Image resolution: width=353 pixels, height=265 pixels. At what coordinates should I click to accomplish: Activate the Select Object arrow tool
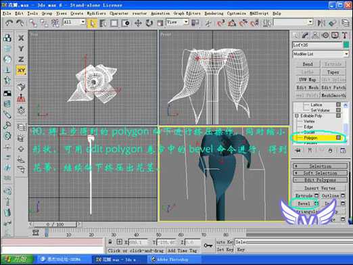[x=92, y=23]
